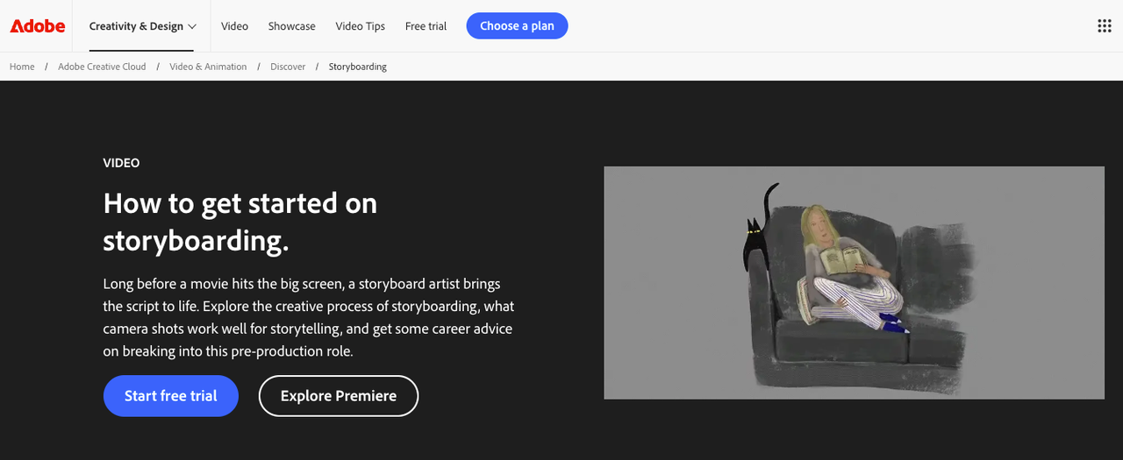Click the Explore Premiere button
Image resolution: width=1123 pixels, height=460 pixels.
pyautogui.click(x=339, y=396)
